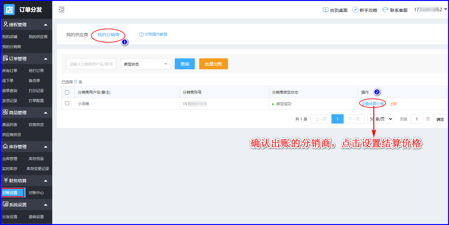Click the 放到桌面 monitor icon

point(325,10)
